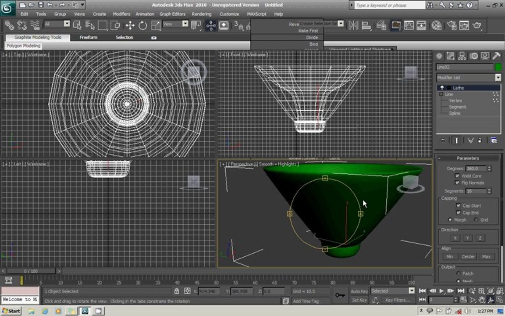The height and width of the screenshot is (316, 505).
Task: Click time slider 0 / 100 handle
Action: [x=31, y=271]
